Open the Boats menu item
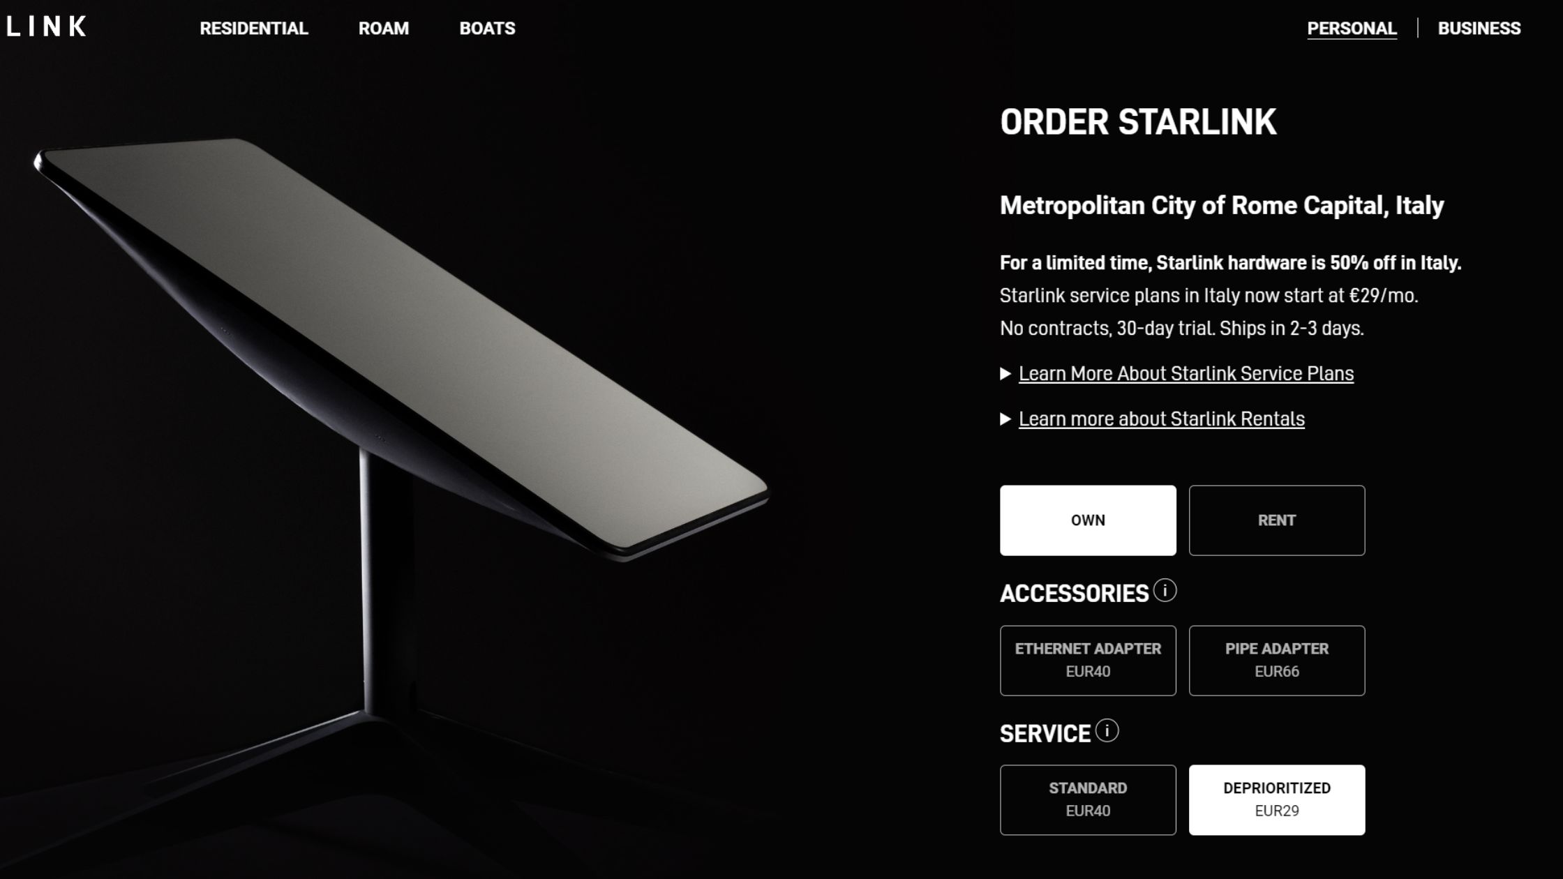This screenshot has width=1563, height=879. [x=487, y=29]
